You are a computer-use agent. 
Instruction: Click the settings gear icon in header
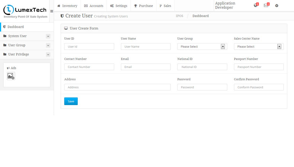[x=277, y=6]
